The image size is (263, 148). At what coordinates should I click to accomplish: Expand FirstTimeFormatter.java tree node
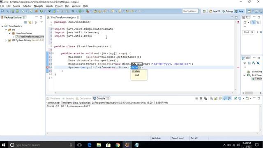point(13,37)
